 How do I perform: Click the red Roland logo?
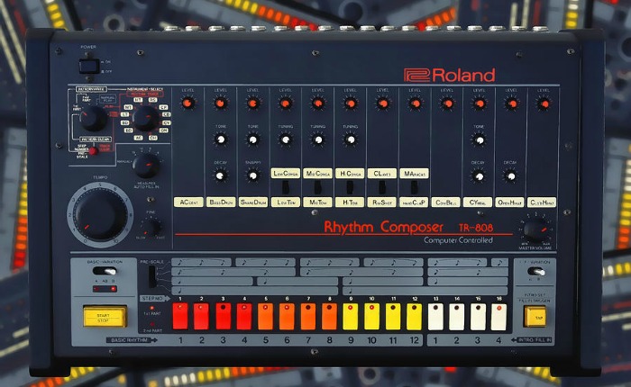pyautogui.click(x=449, y=75)
